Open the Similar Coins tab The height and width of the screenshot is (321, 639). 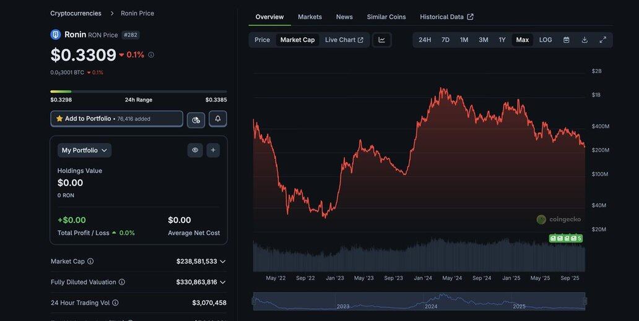click(x=386, y=17)
